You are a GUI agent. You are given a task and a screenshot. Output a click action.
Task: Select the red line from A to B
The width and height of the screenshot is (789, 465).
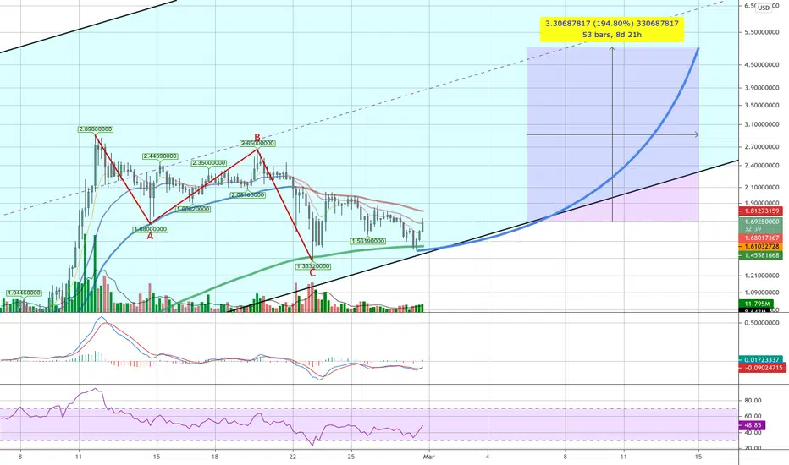(204, 187)
